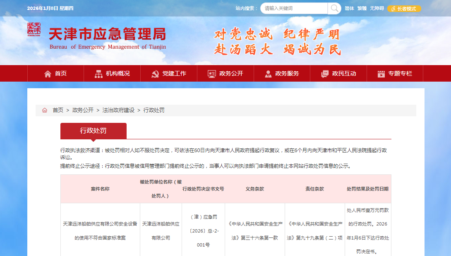
Task: Select the 行政处罚 red tab
Action: 93,131
